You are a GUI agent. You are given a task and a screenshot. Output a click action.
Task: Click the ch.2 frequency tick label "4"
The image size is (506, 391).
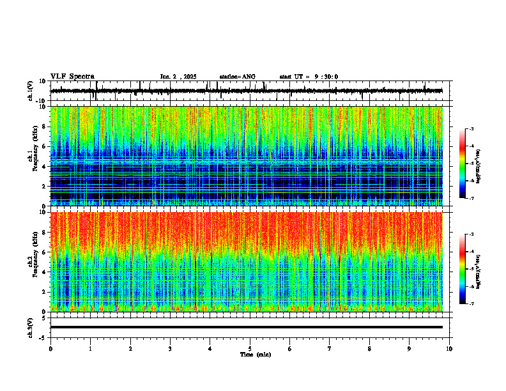pyautogui.click(x=44, y=272)
